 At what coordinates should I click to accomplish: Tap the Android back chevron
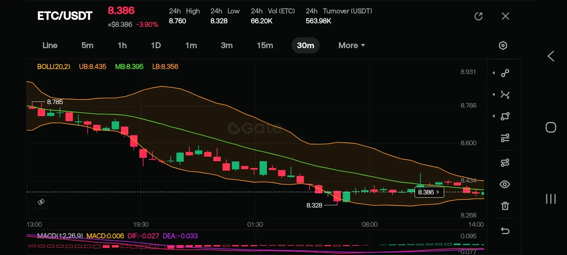click(551, 56)
